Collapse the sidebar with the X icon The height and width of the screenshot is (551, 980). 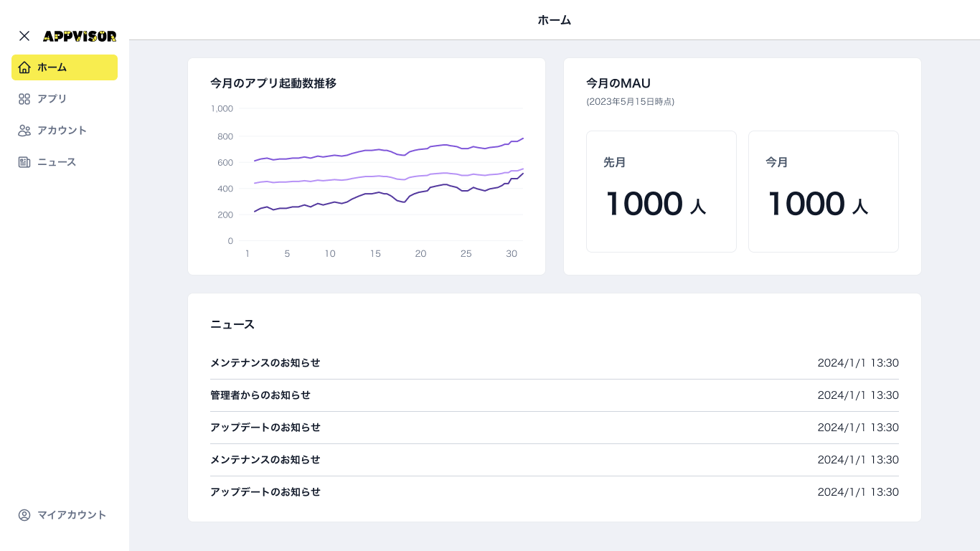pos(24,36)
